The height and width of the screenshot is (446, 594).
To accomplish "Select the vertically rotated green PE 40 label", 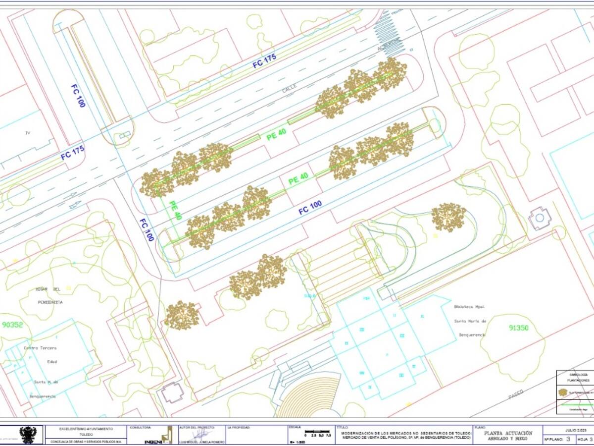I will click(x=175, y=210).
